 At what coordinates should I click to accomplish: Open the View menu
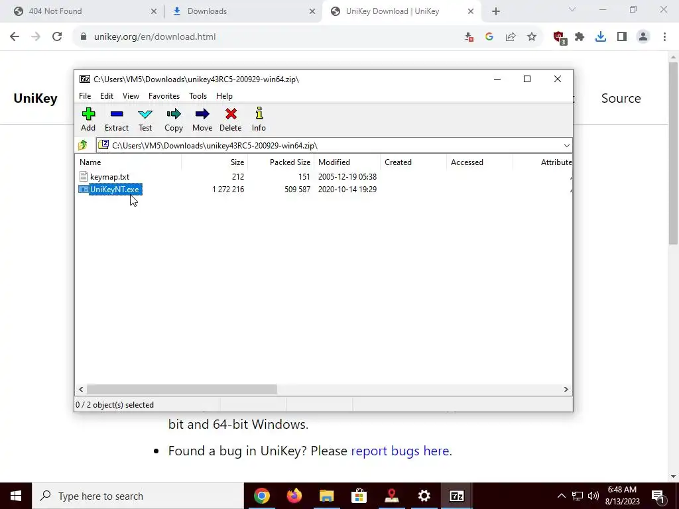131,96
